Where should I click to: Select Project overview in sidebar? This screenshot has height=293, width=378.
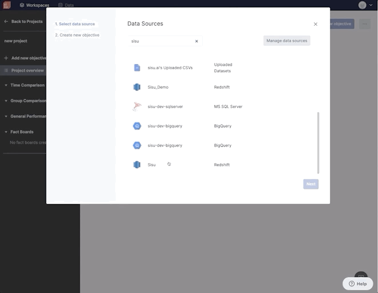pyautogui.click(x=23, y=70)
